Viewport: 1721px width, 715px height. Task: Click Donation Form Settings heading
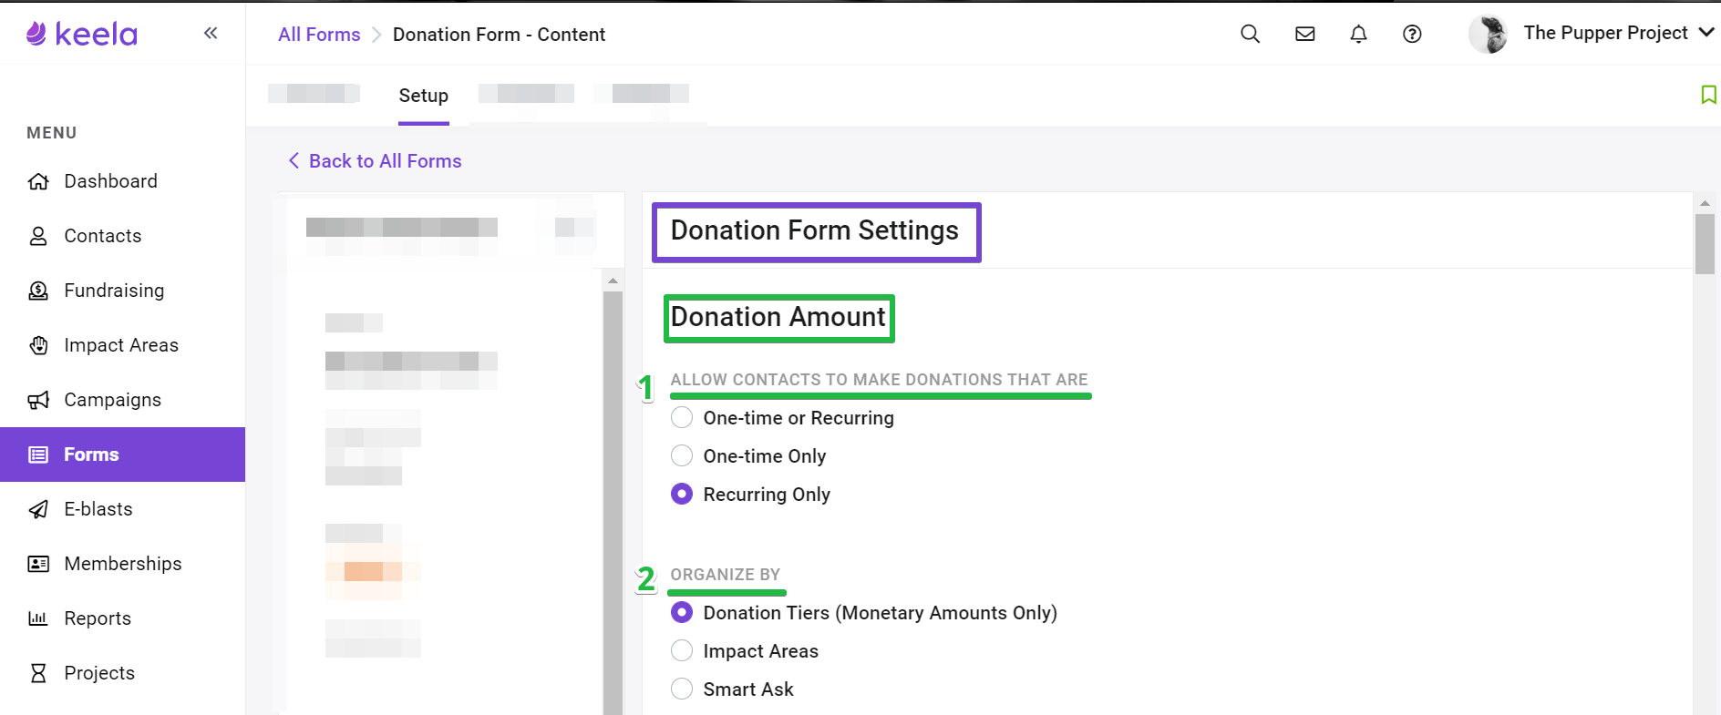click(815, 231)
